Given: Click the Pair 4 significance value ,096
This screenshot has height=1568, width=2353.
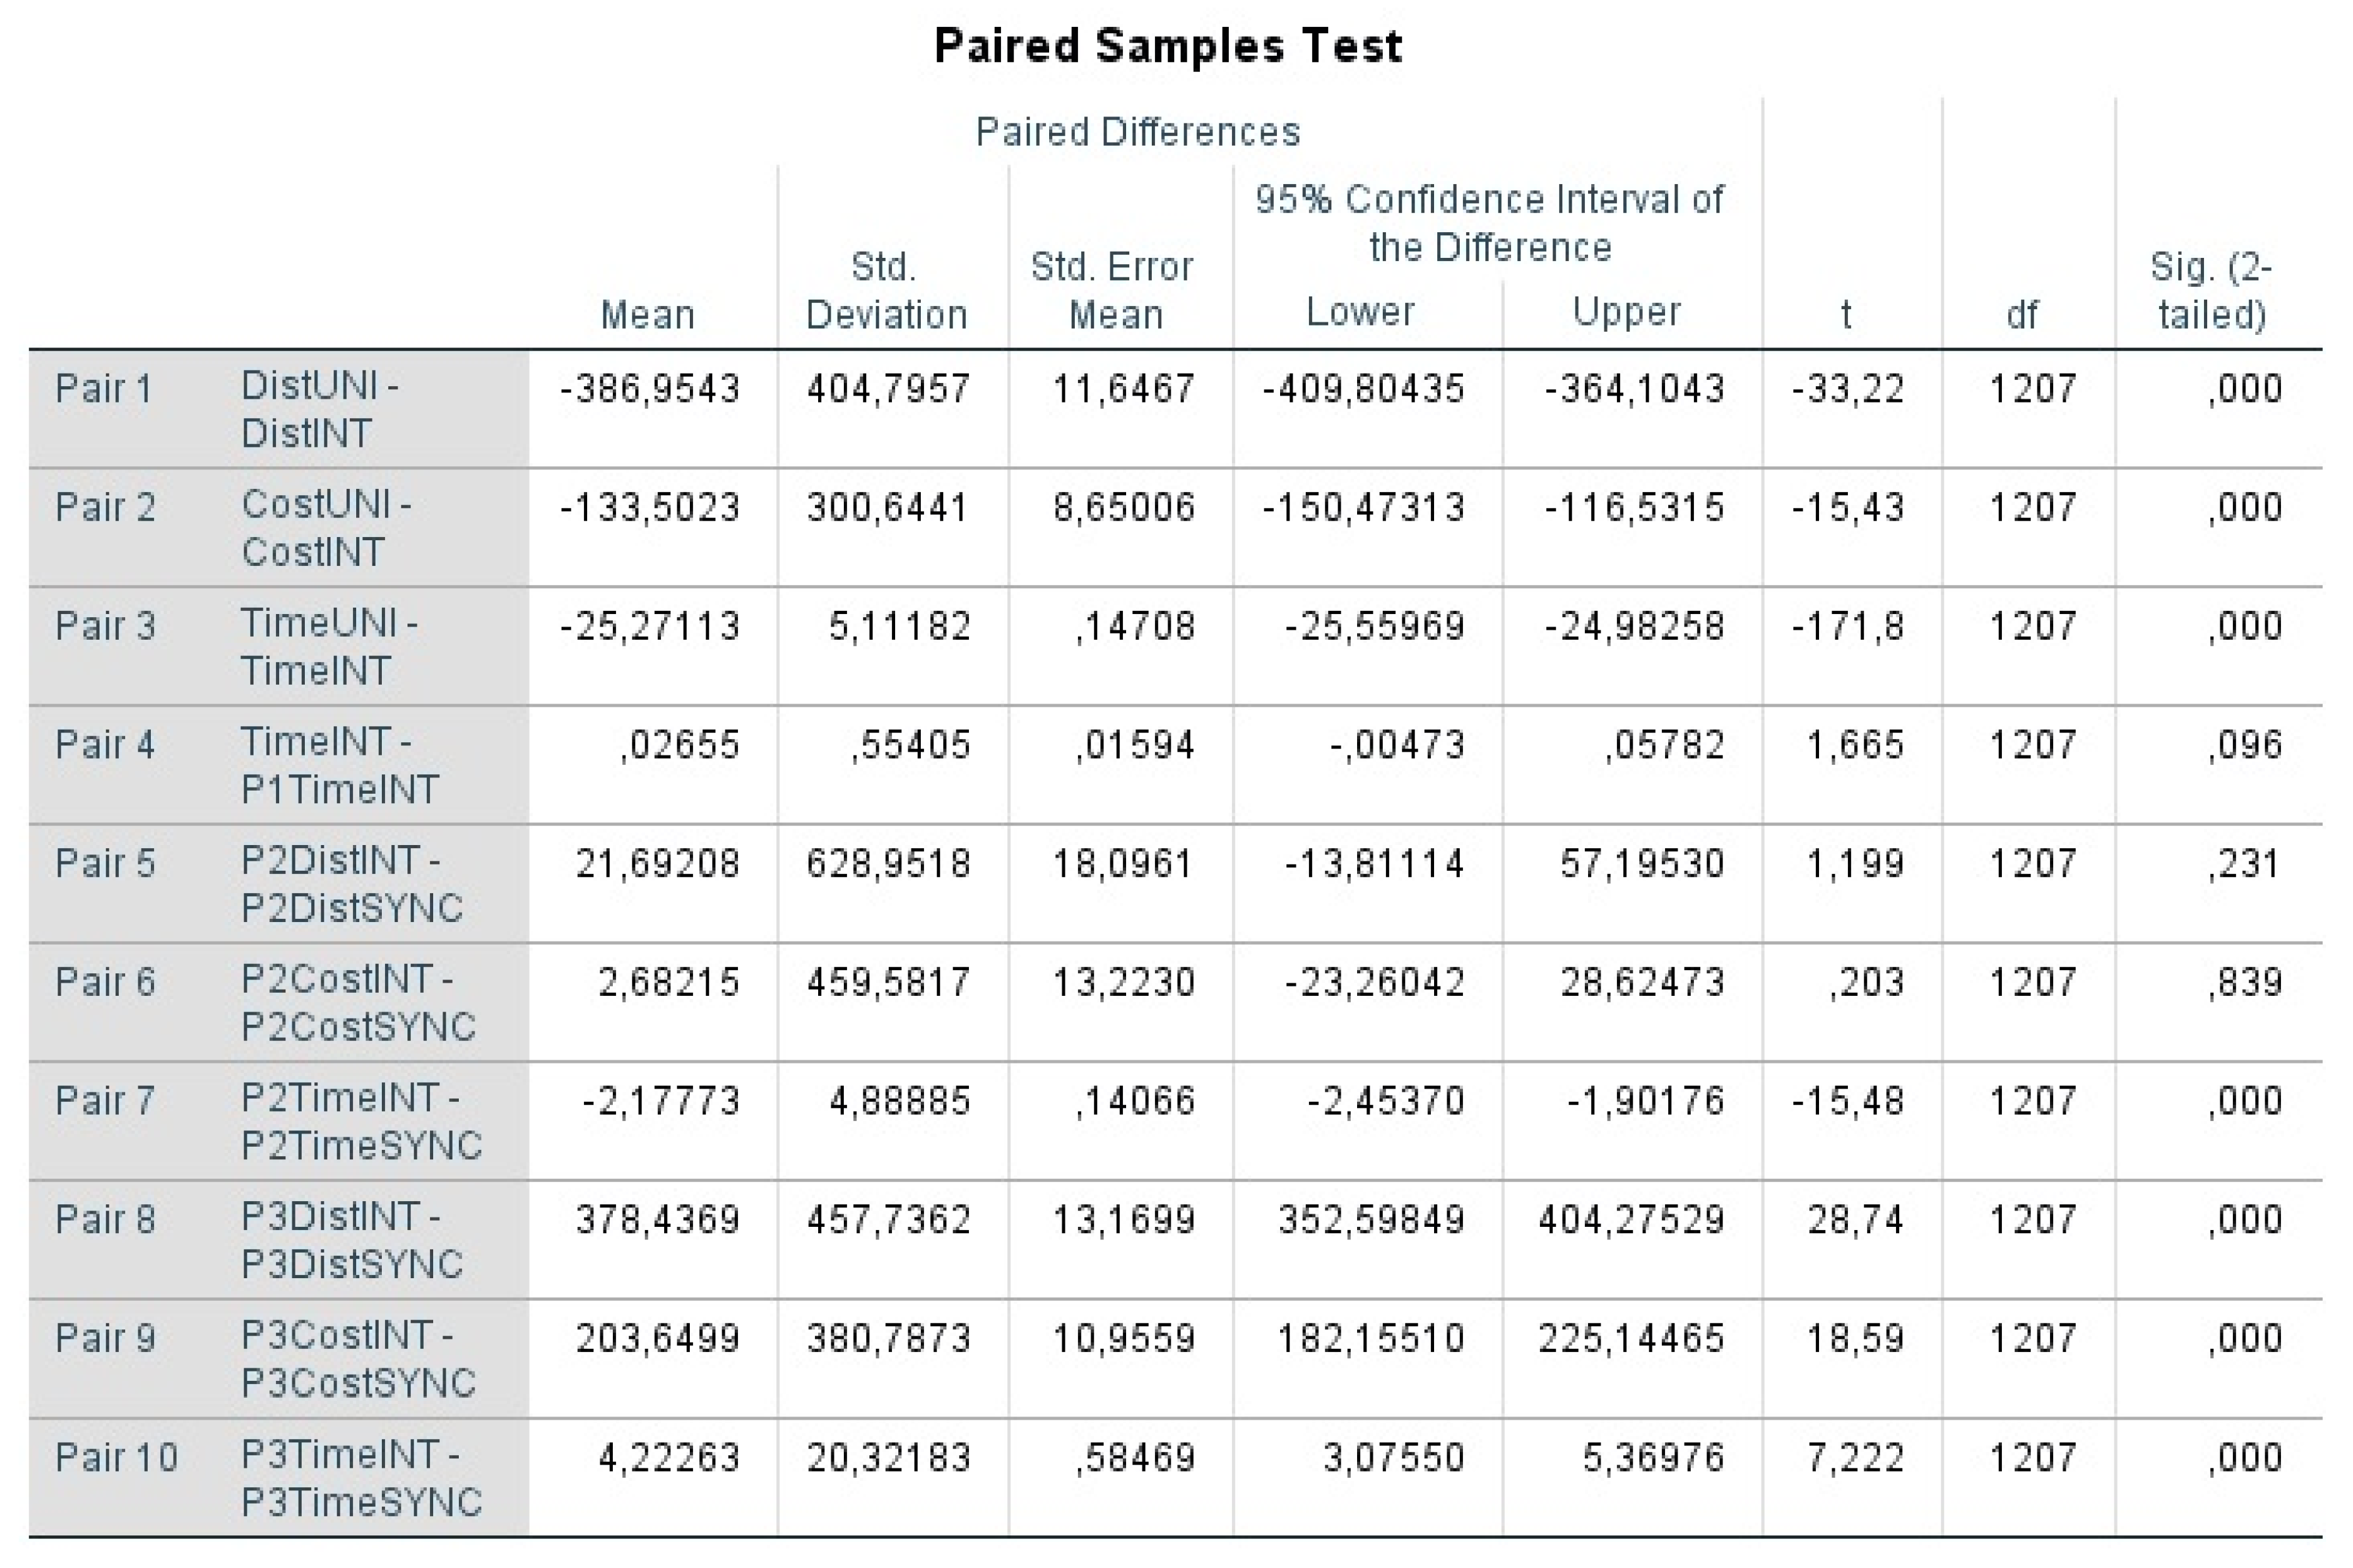Looking at the screenshot, I should pyautogui.click(x=2245, y=745).
